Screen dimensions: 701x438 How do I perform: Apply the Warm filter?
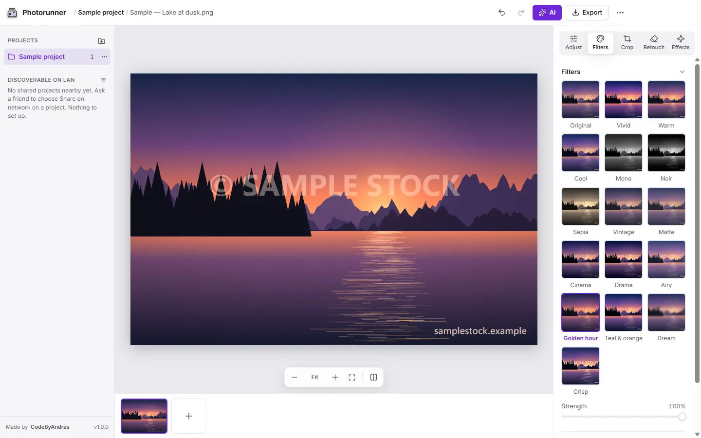coord(666,105)
